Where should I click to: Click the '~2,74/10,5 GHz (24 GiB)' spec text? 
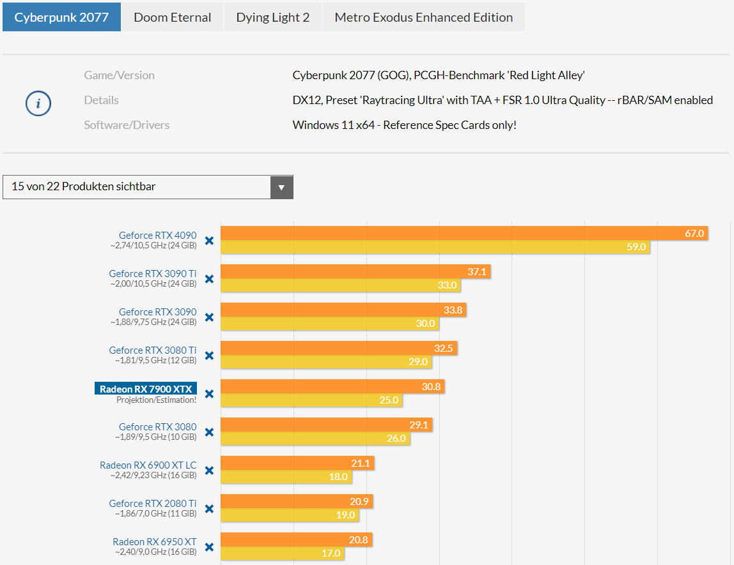(x=153, y=246)
